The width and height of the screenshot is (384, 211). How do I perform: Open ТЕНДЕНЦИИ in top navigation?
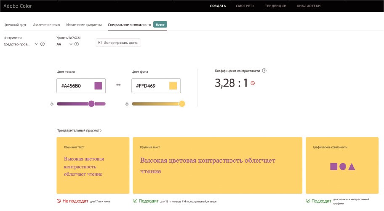(x=275, y=6)
